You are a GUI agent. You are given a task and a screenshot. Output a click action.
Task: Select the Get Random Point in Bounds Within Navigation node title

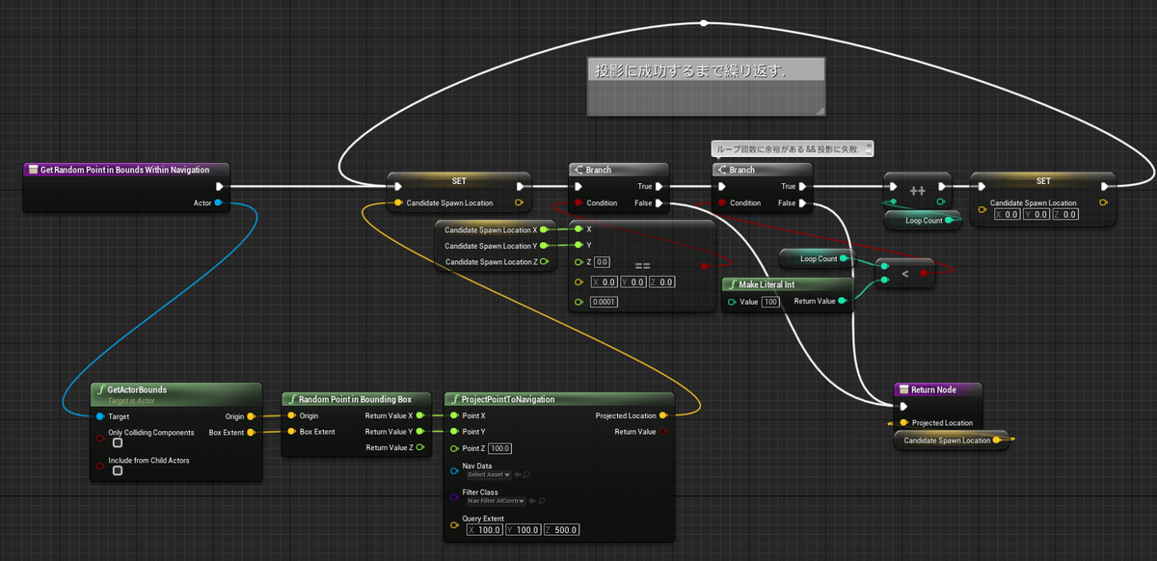click(x=125, y=170)
